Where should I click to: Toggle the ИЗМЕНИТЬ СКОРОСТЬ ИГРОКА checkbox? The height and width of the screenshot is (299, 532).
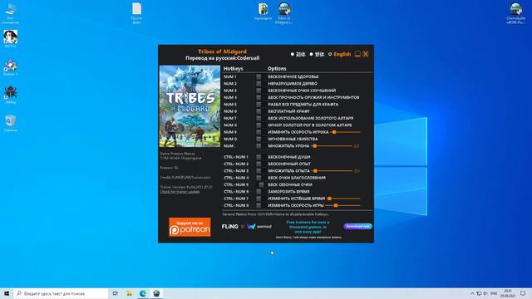(x=259, y=132)
